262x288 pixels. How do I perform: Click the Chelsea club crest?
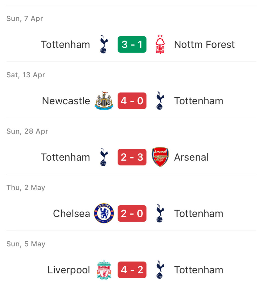[x=104, y=213]
